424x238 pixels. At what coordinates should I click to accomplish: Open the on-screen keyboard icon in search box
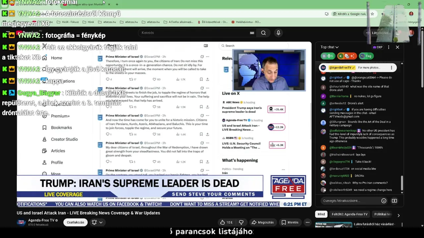pos(252,33)
